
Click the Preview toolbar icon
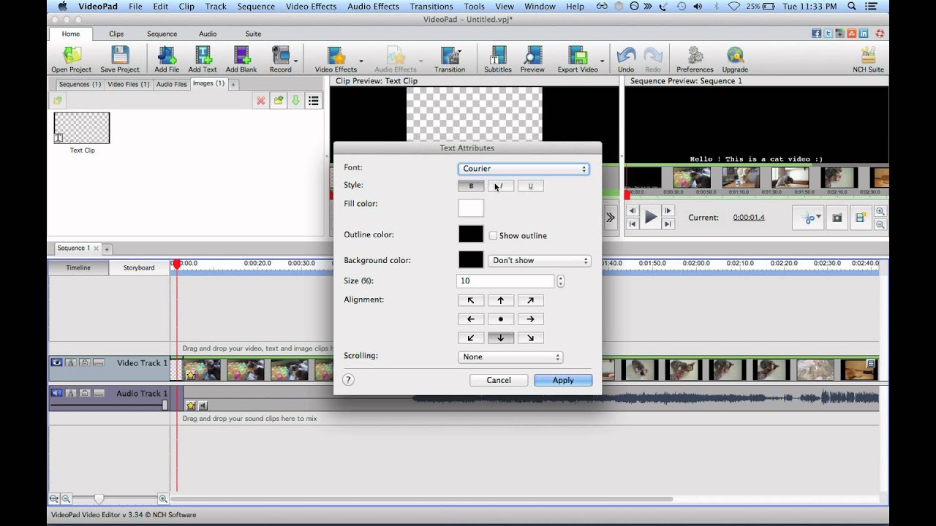tap(532, 60)
